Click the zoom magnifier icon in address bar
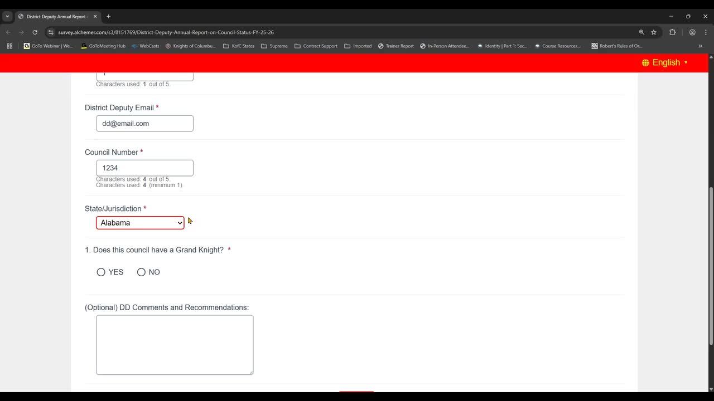 641,32
